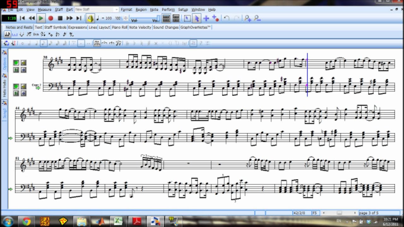Open Google Chrome from the taskbar
The width and height of the screenshot is (404, 227).
point(27,222)
